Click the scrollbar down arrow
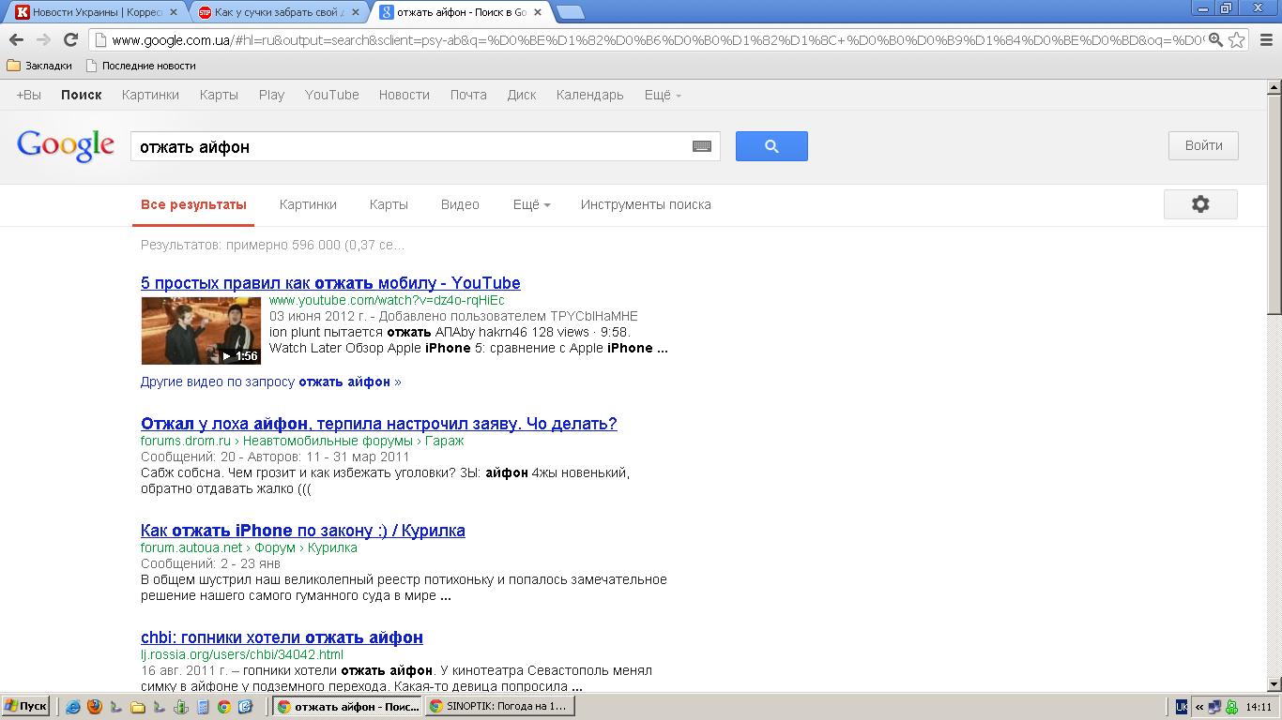The width and height of the screenshot is (1282, 720). pos(1274,684)
